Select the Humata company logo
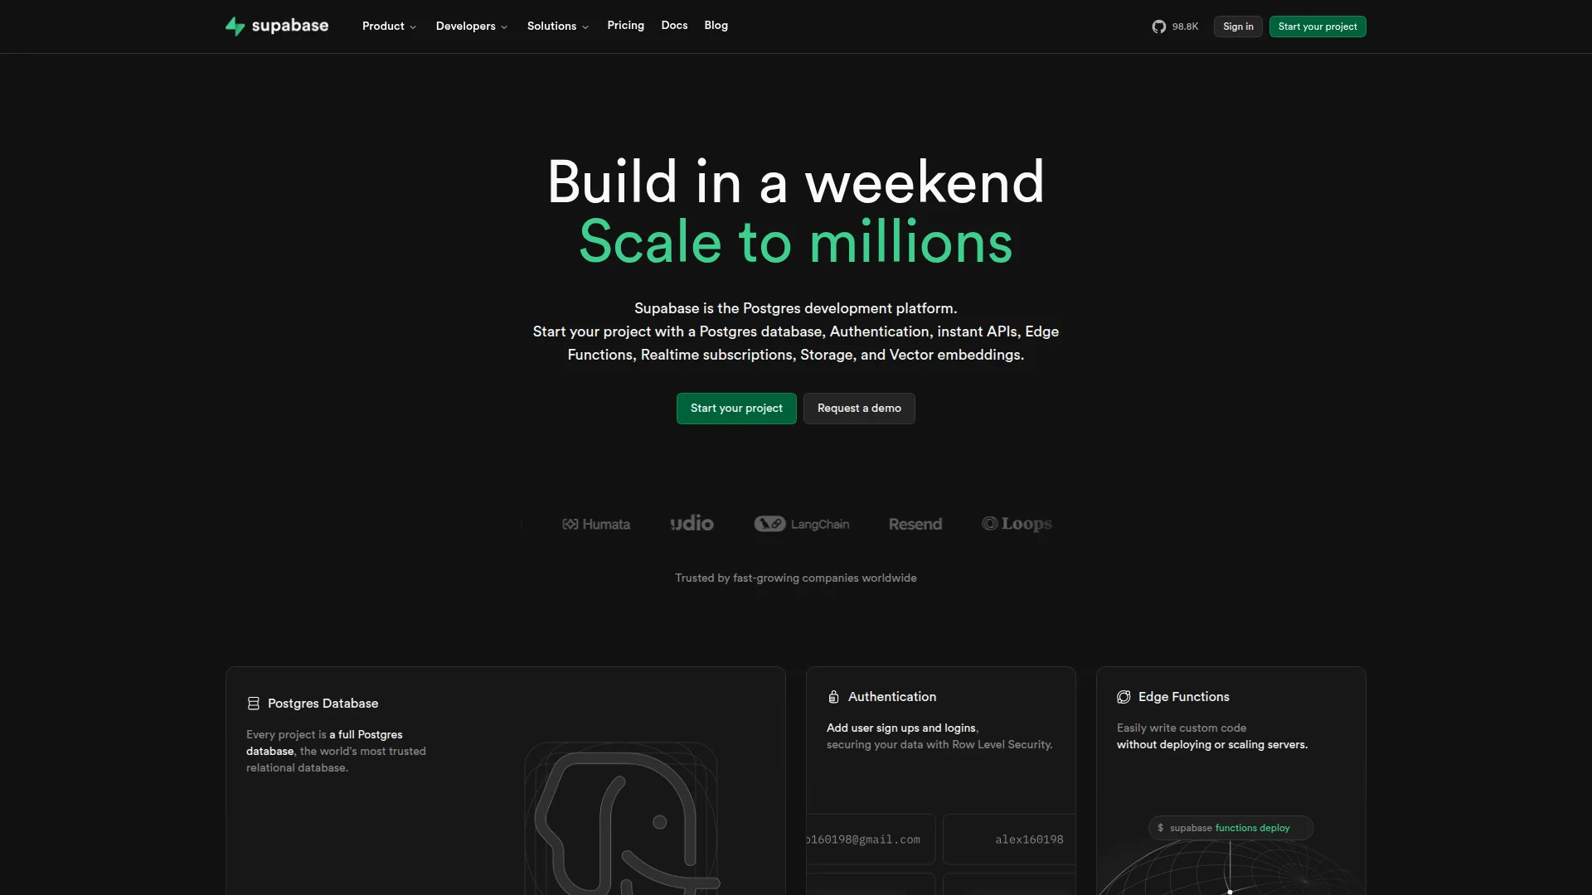 pyautogui.click(x=596, y=524)
